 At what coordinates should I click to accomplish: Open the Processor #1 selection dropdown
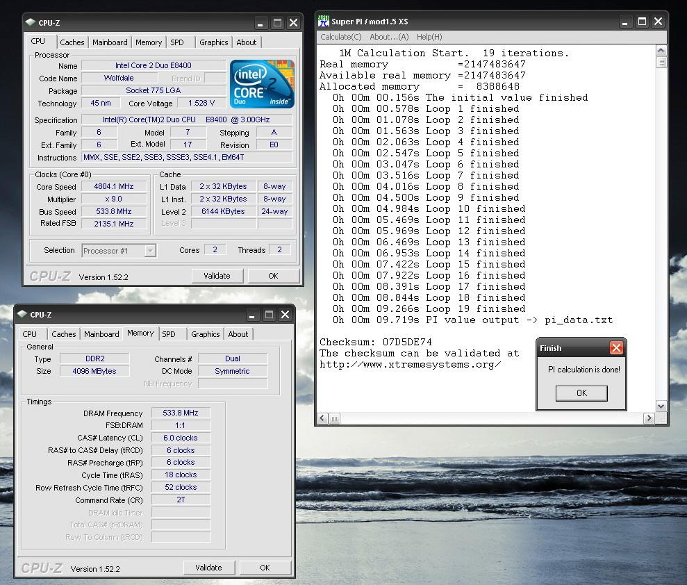pyautogui.click(x=150, y=251)
